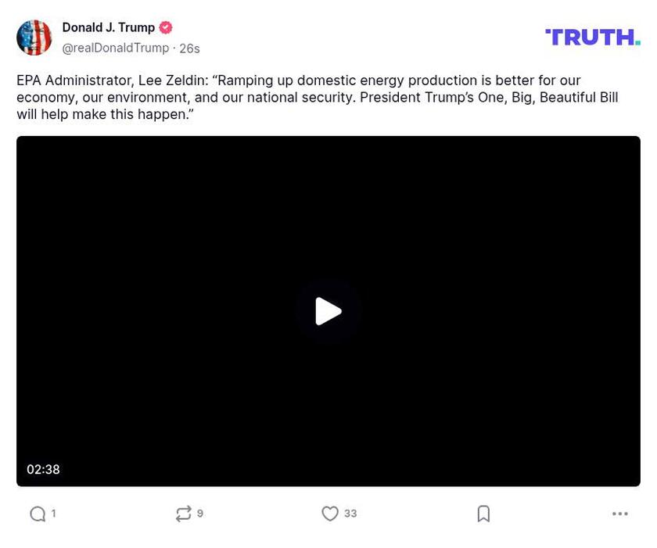The image size is (657, 548).
Task: Bookmark the post with the ribbon icon
Action: coord(483,514)
